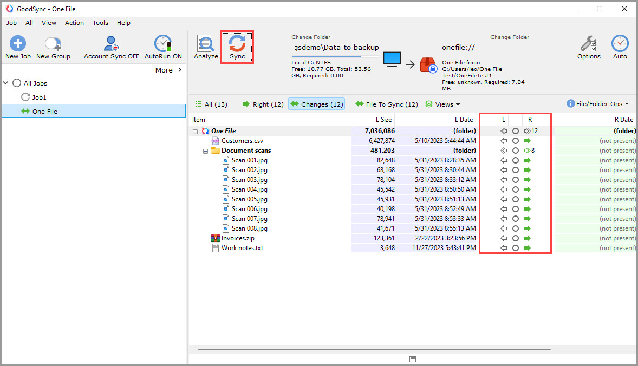This screenshot has height=366, width=638.
Task: Click the Document scans folder icon
Action: (215, 151)
